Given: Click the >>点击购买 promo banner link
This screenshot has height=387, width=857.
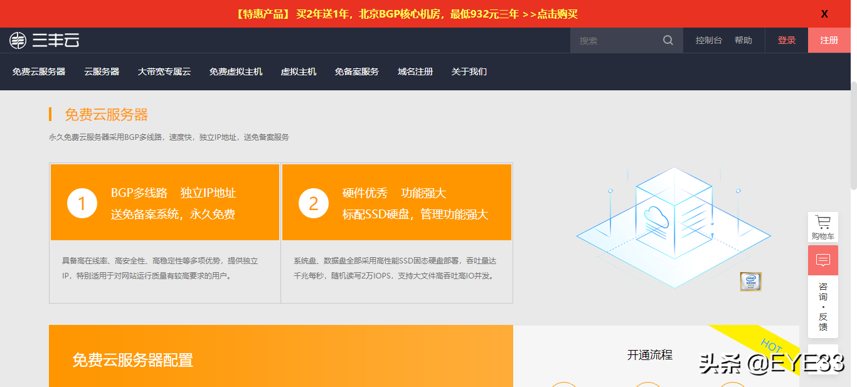Looking at the screenshot, I should [x=550, y=14].
